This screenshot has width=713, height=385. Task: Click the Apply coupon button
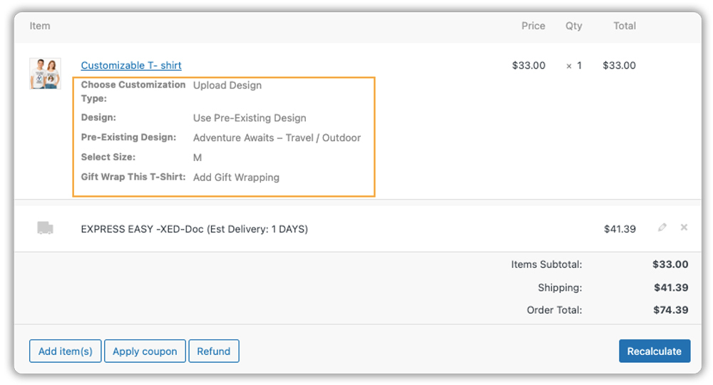pyautogui.click(x=145, y=351)
